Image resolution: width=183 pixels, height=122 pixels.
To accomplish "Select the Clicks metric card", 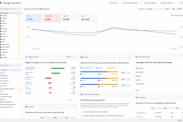I will 34,18.
